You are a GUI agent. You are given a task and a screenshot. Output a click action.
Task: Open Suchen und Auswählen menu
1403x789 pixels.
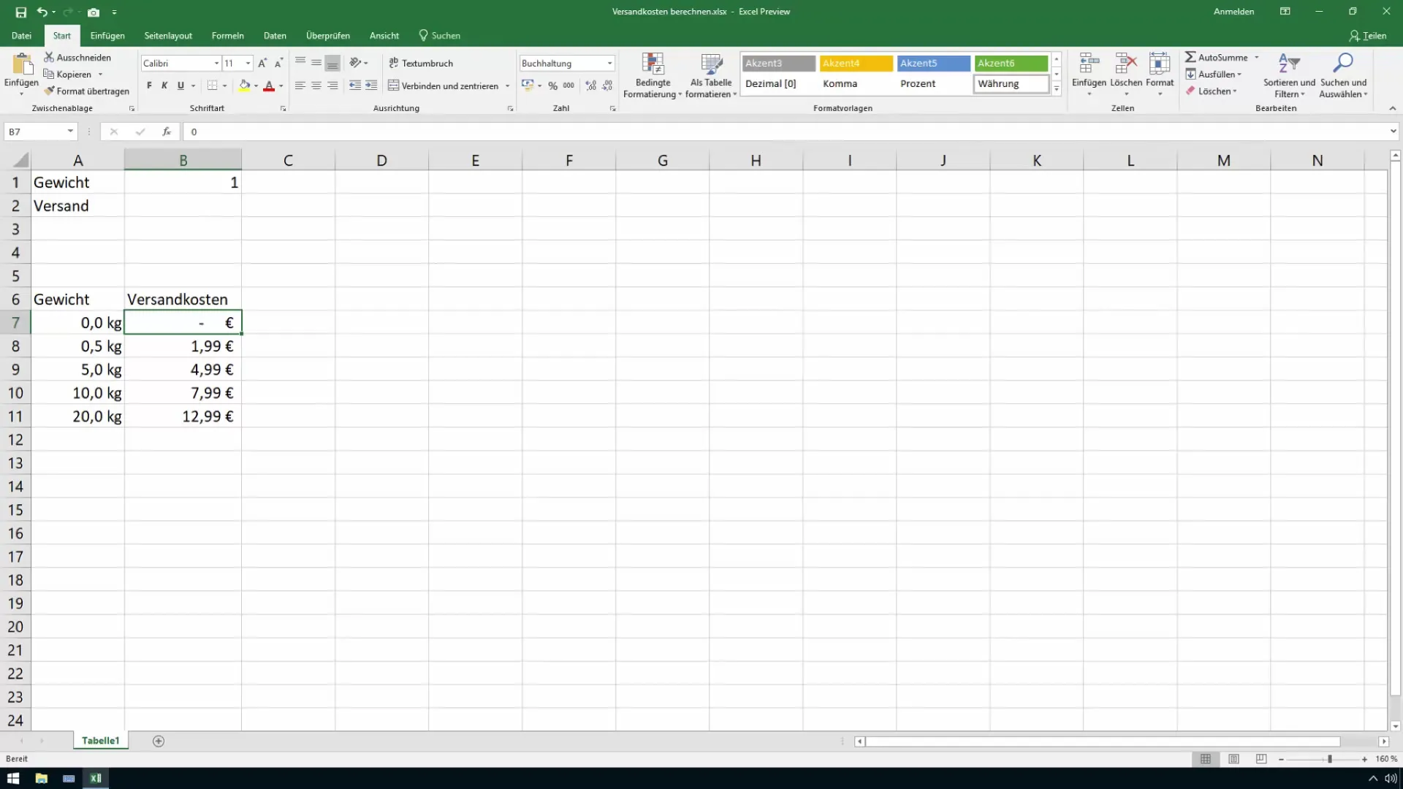pos(1343,75)
